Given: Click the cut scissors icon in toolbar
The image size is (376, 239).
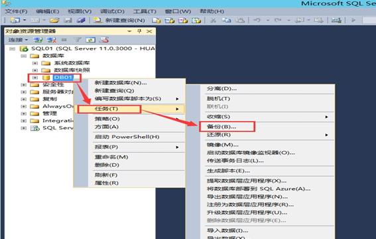Looking at the screenshot, I should tap(213, 20).
